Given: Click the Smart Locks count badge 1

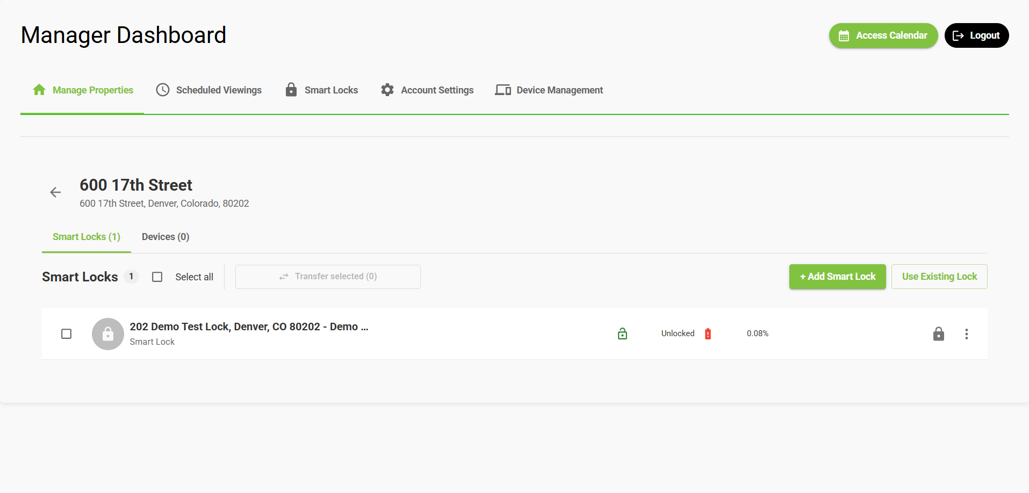Looking at the screenshot, I should (x=131, y=277).
